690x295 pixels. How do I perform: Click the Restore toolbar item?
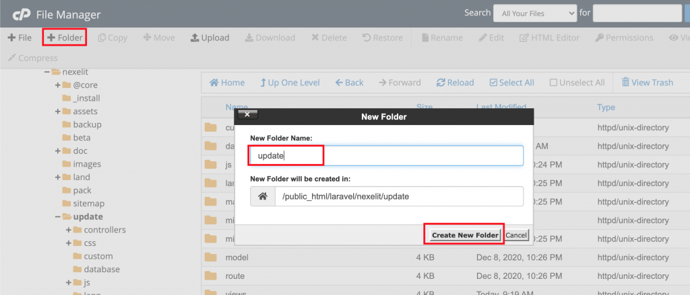pyautogui.click(x=383, y=38)
